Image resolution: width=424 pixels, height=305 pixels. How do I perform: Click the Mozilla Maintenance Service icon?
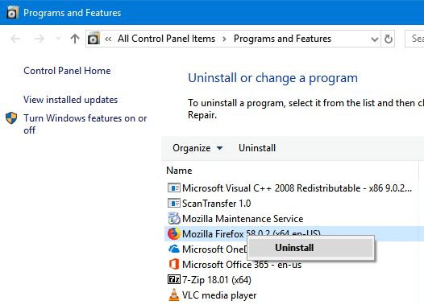(x=173, y=218)
